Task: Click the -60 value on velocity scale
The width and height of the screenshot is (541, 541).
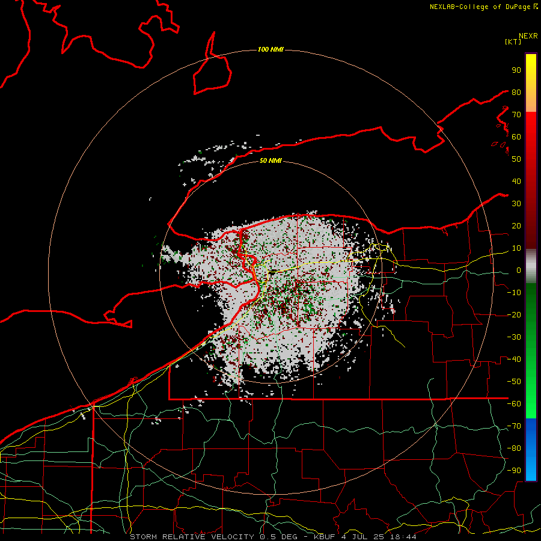Action: [x=514, y=404]
